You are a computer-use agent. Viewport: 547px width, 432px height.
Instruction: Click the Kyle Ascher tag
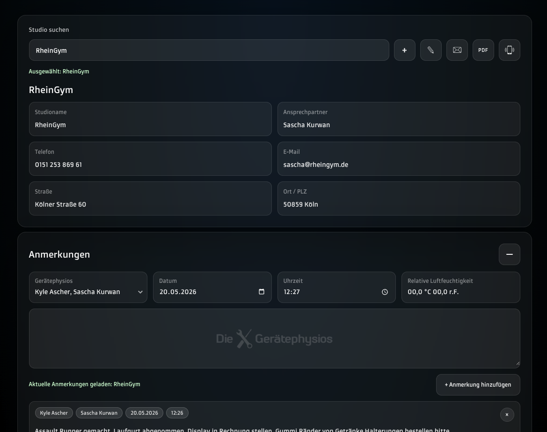(54, 413)
